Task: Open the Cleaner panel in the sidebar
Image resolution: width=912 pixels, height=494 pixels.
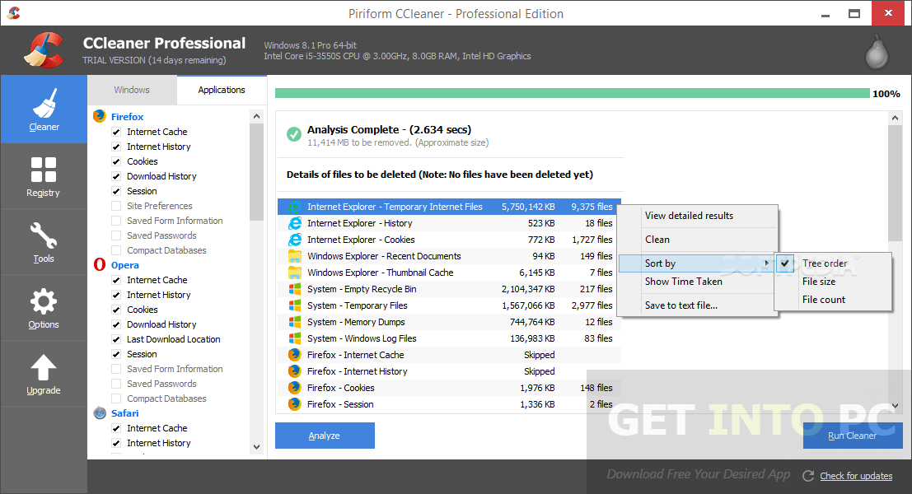Action: click(x=44, y=110)
